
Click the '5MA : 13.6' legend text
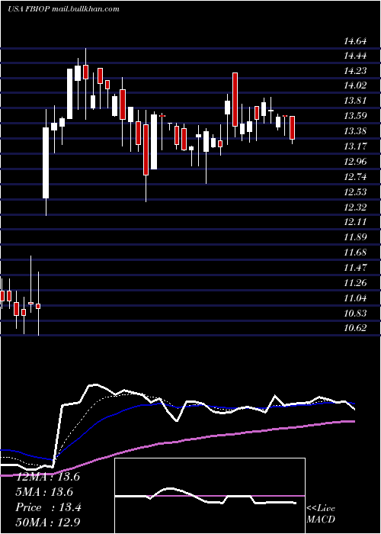44,492
